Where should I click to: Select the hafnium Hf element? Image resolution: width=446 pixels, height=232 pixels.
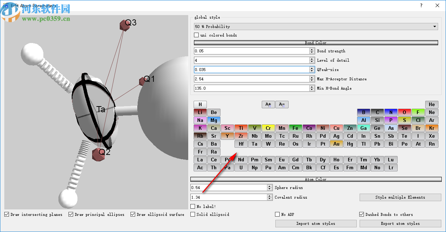pos(241,144)
